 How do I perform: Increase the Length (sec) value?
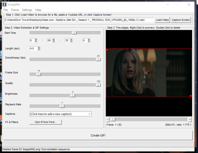point(39,47)
